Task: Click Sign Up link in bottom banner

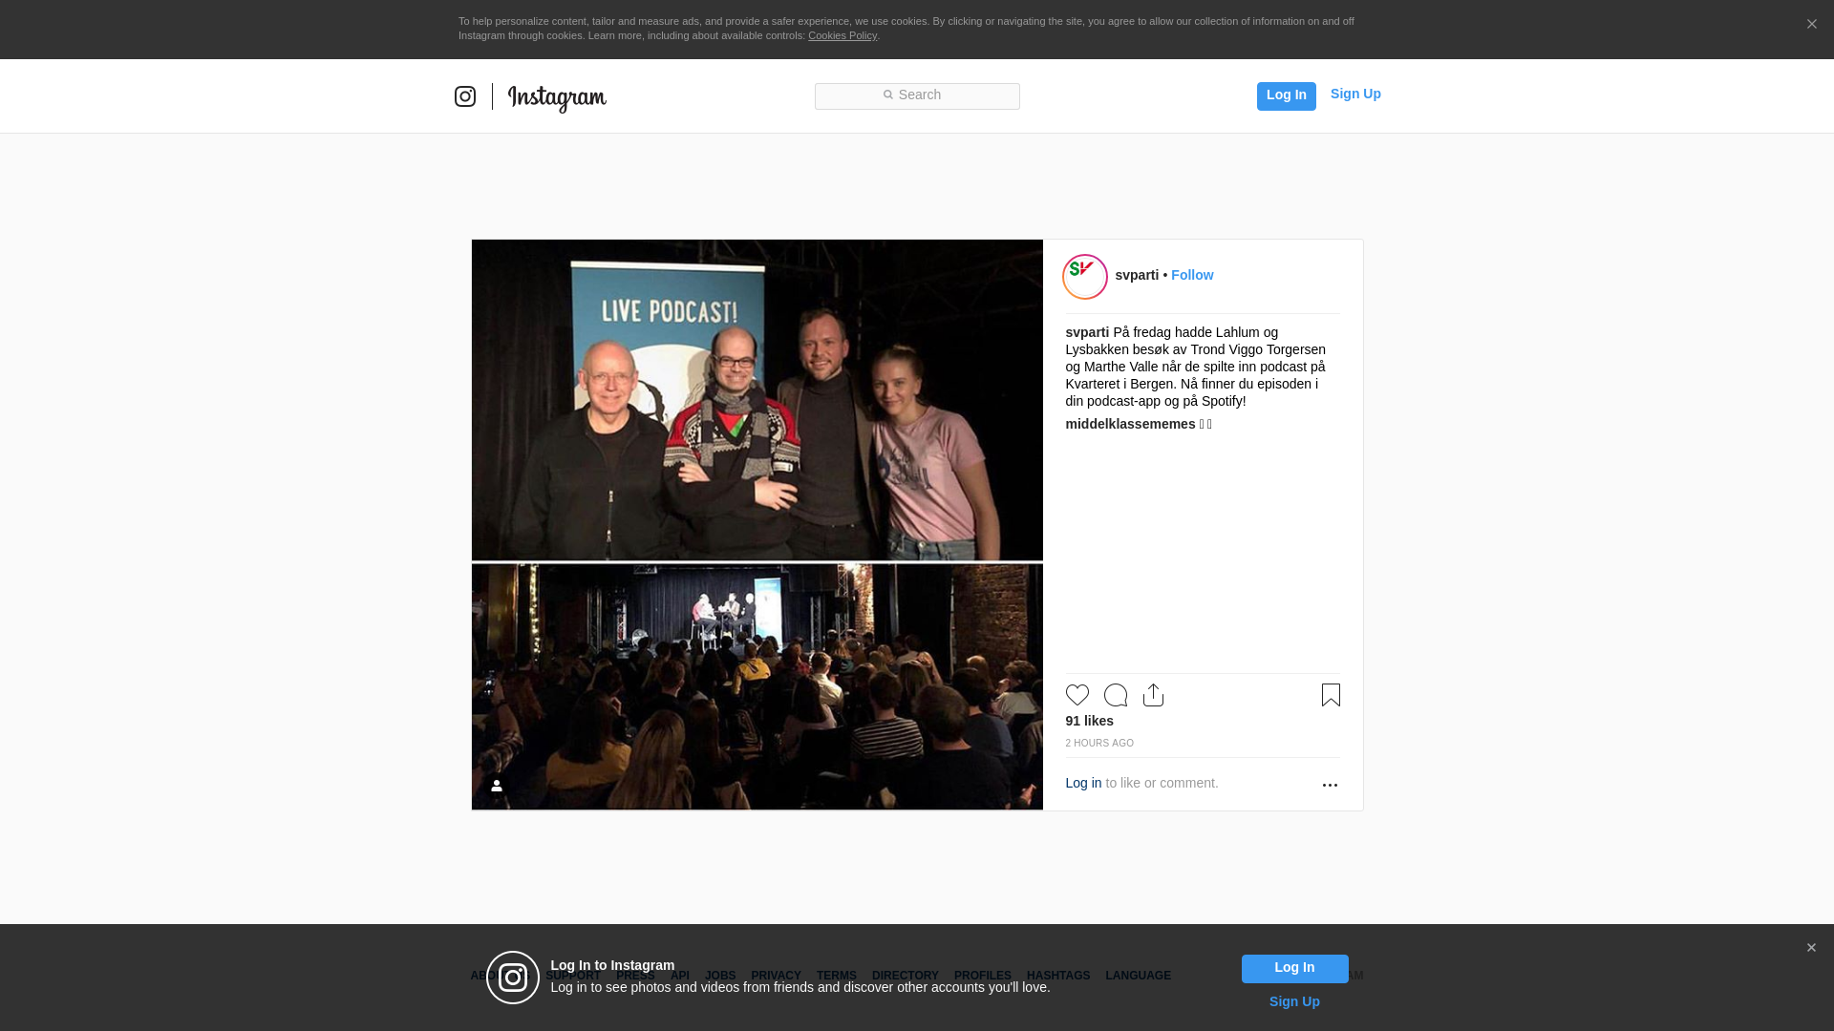Action: click(1294, 1001)
